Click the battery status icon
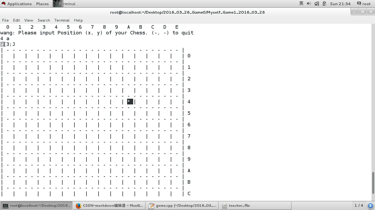 coord(324,4)
